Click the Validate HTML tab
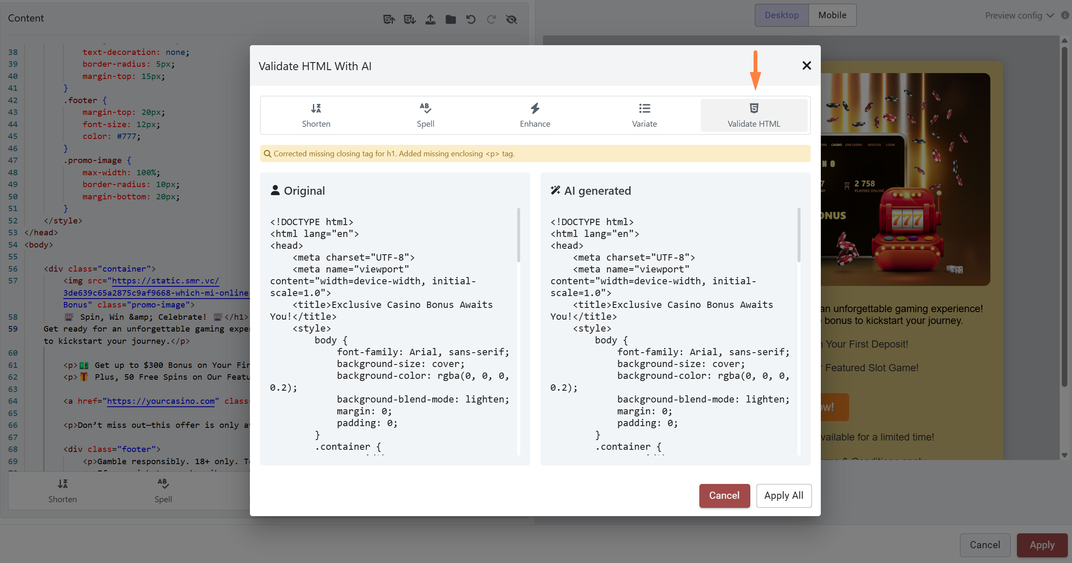The width and height of the screenshot is (1072, 563). [754, 115]
